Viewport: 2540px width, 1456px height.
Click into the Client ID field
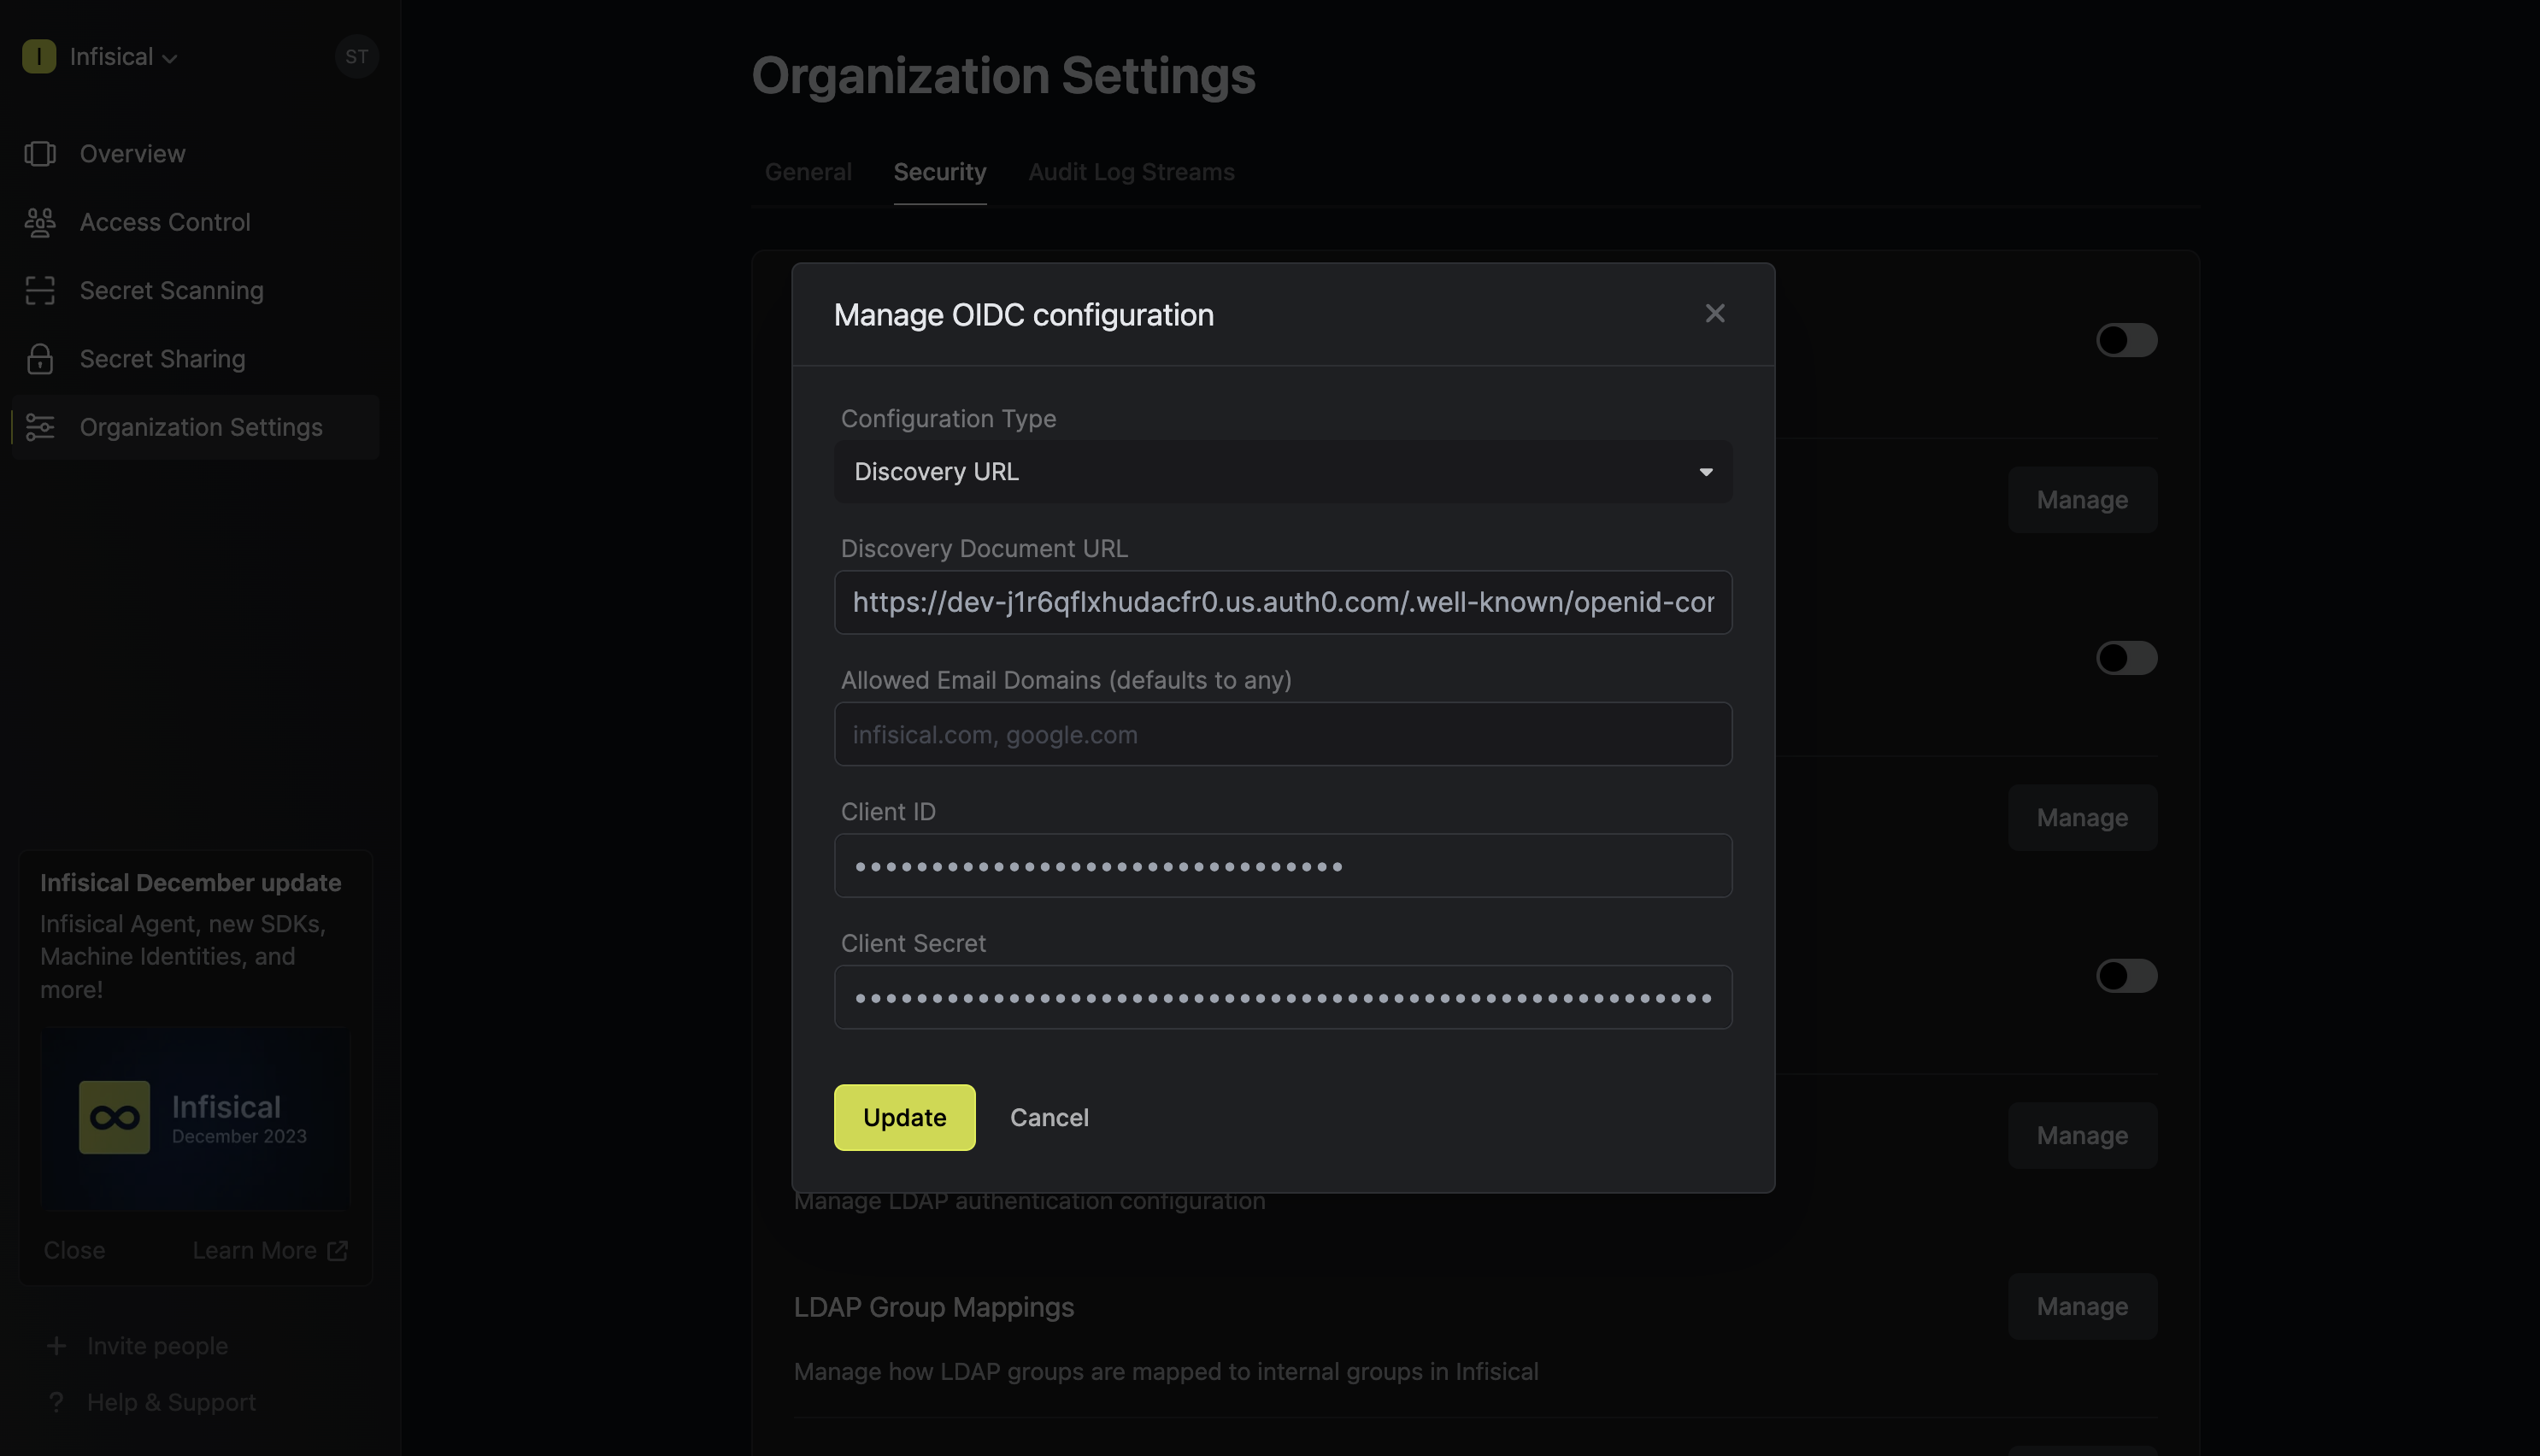pos(1283,865)
